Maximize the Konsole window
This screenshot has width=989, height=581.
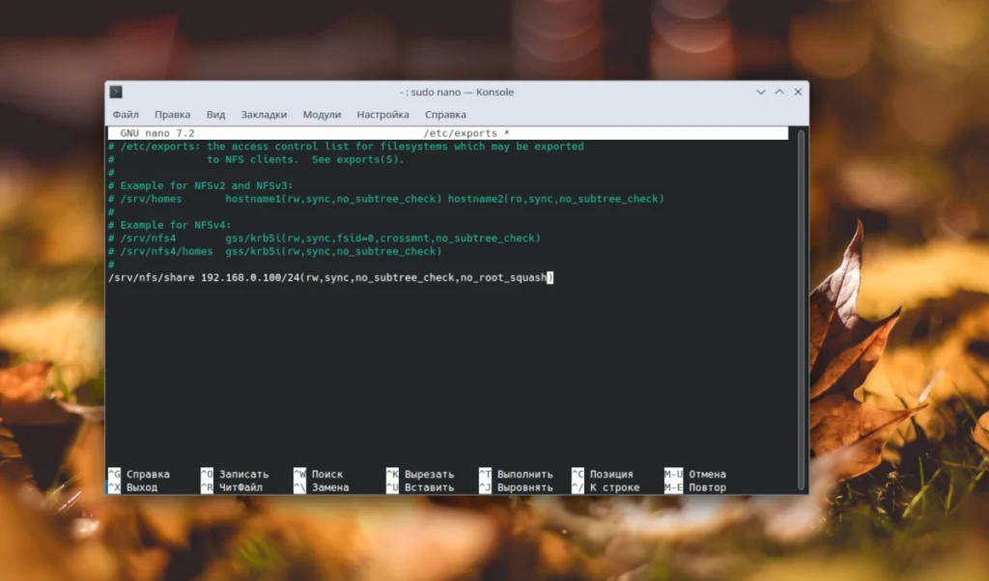(779, 92)
